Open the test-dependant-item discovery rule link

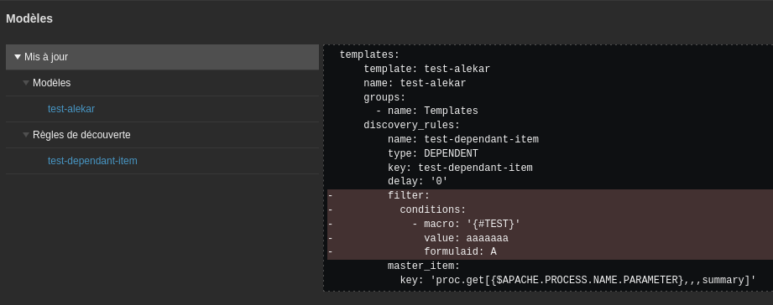click(92, 161)
